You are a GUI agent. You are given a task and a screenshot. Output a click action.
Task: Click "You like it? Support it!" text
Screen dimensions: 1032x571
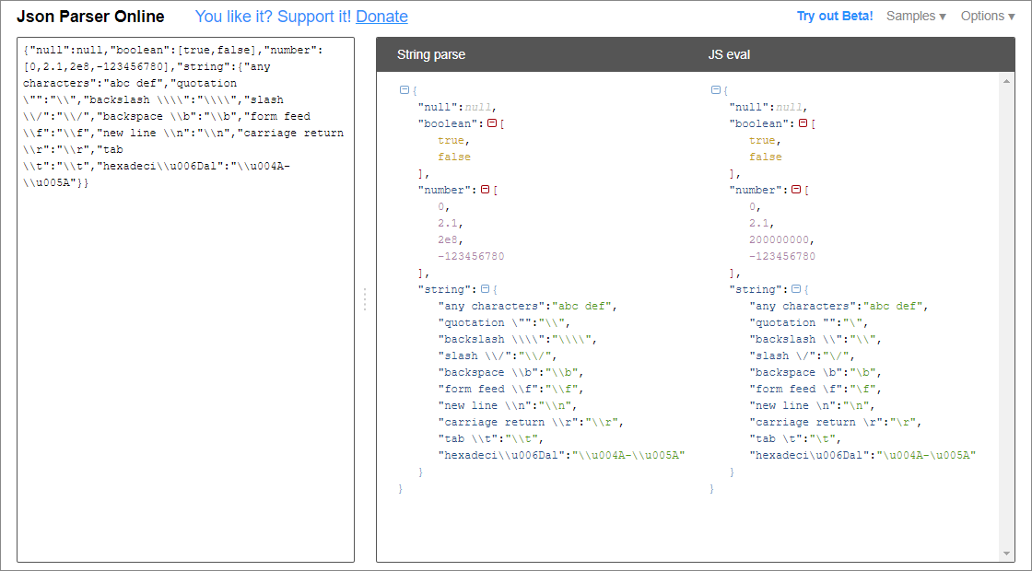(273, 17)
